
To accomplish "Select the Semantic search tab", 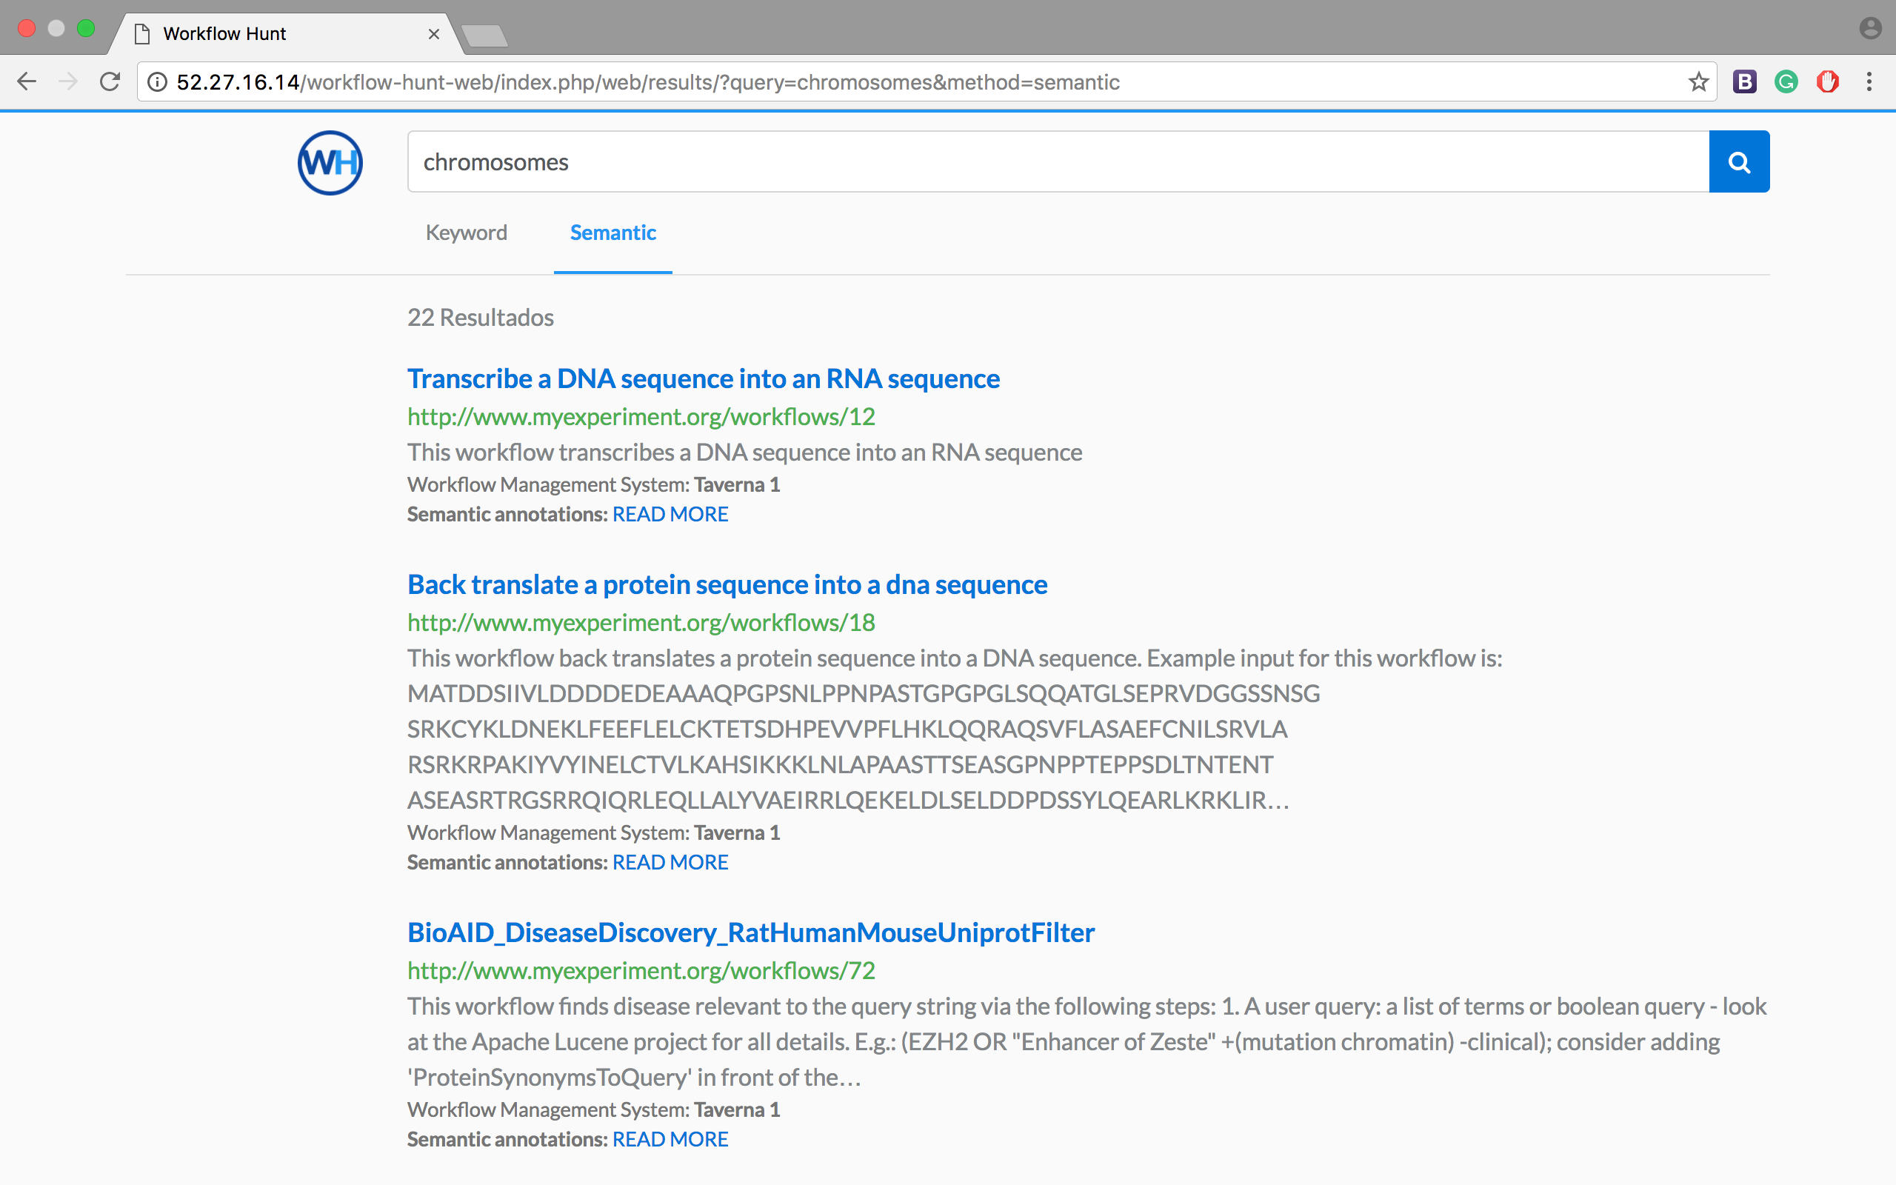I will point(612,233).
